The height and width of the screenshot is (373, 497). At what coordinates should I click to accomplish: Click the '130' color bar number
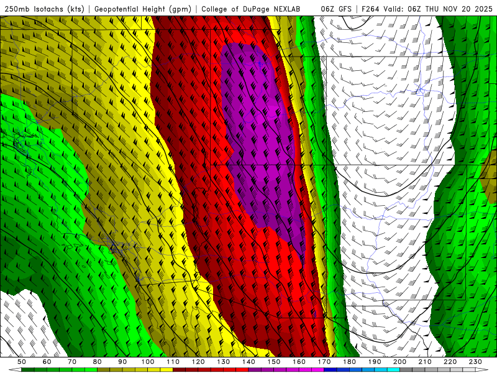pyautogui.click(x=224, y=362)
